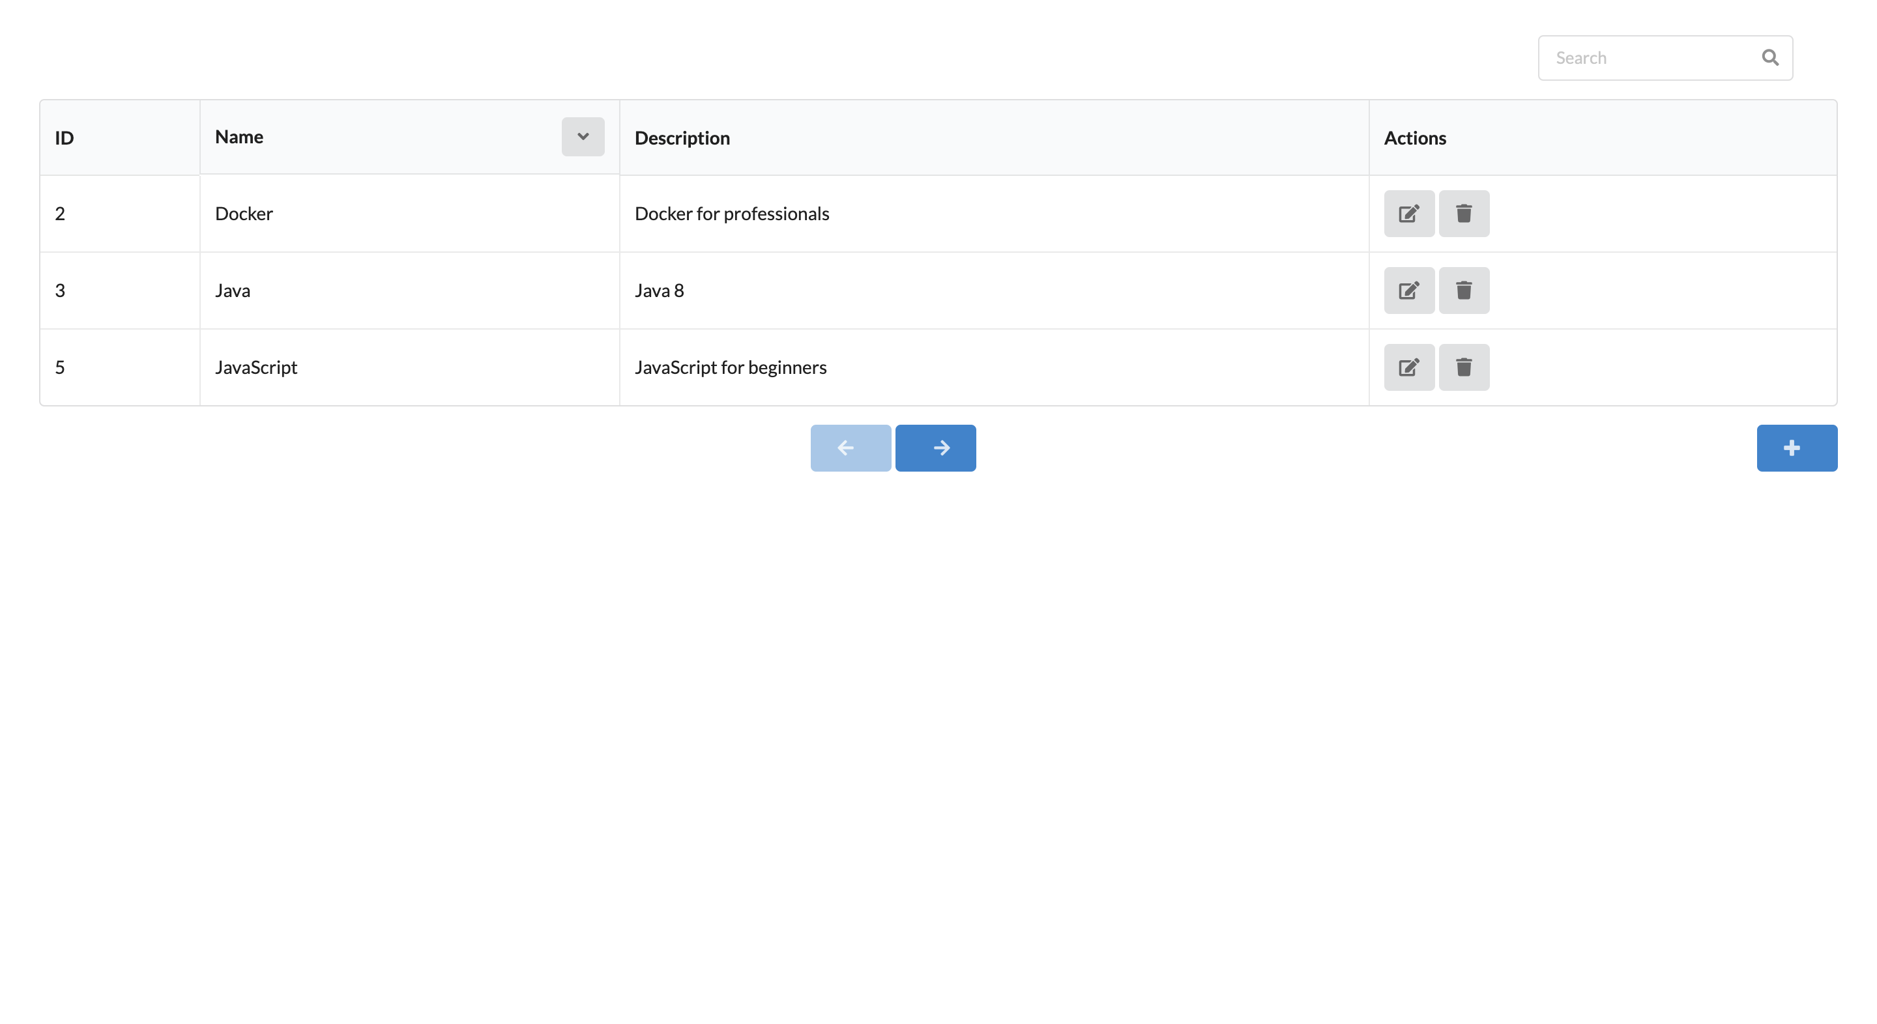The image size is (1877, 1024).
Task: Click the search magnifier icon
Action: (1770, 57)
